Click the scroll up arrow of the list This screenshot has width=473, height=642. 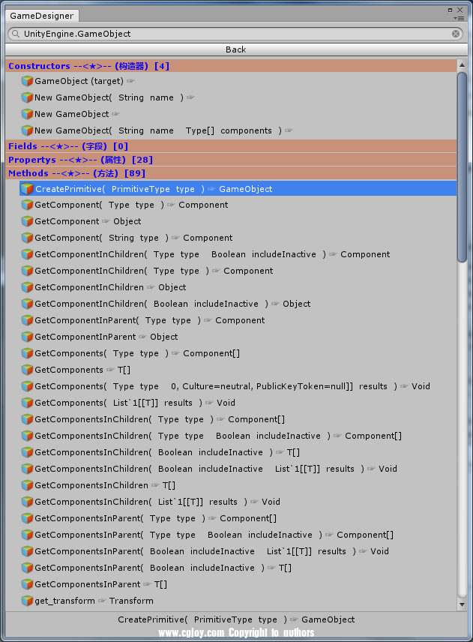tap(462, 65)
